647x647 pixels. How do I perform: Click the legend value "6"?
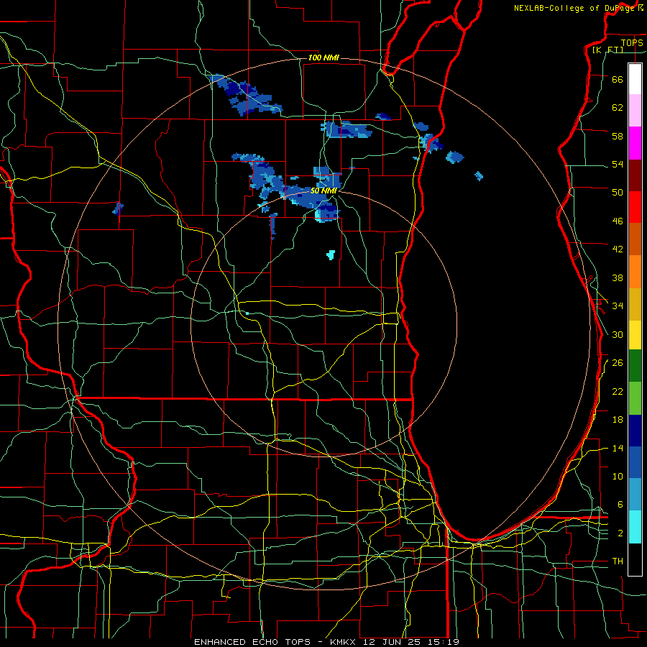(x=620, y=505)
